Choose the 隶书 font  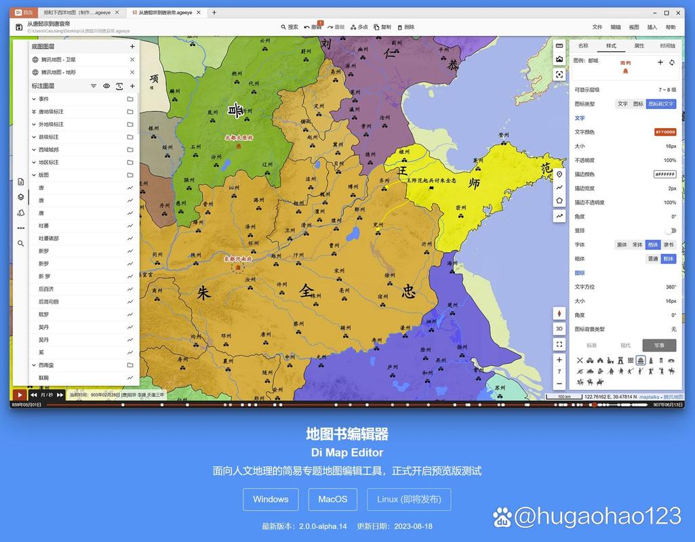[669, 245]
